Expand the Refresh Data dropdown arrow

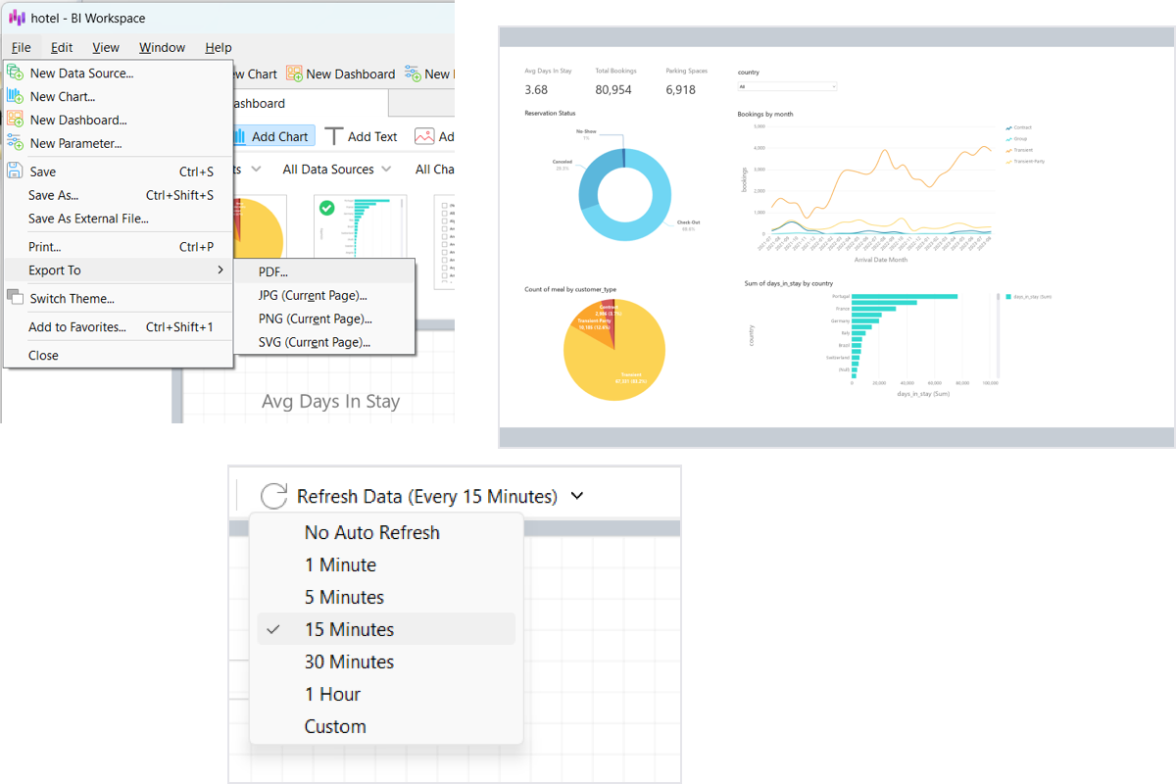(577, 496)
